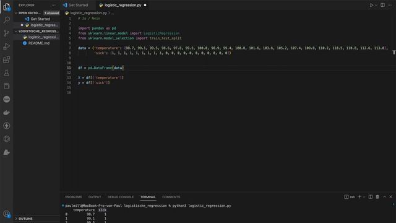Select the logistic_regression.py editor tab
This screenshot has width=396, height=223.
(123, 5)
